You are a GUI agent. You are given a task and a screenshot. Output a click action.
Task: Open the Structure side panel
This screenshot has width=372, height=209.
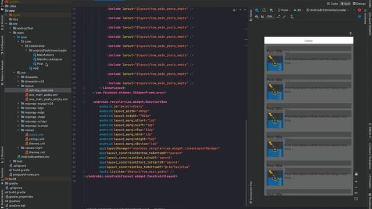2,154
